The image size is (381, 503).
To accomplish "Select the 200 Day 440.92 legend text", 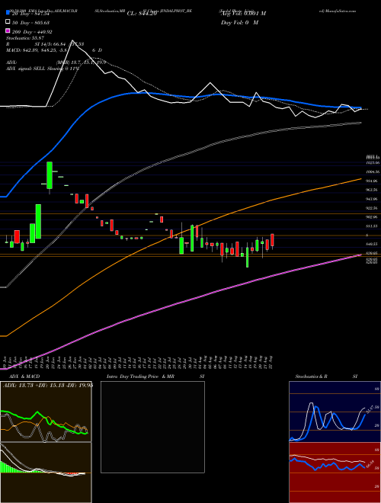I will pyautogui.click(x=32, y=32).
